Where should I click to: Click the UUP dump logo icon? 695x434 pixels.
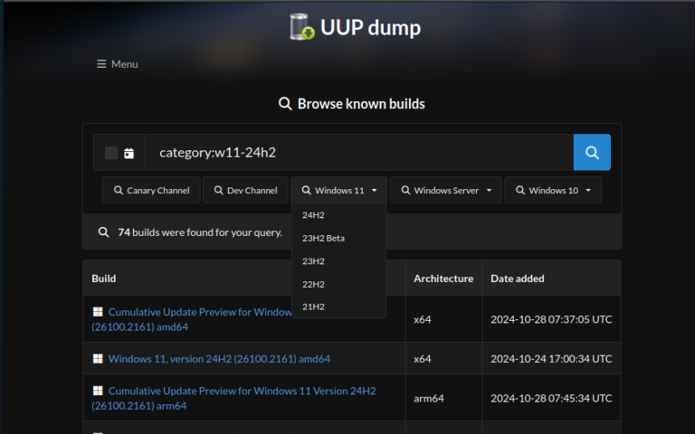(x=301, y=27)
